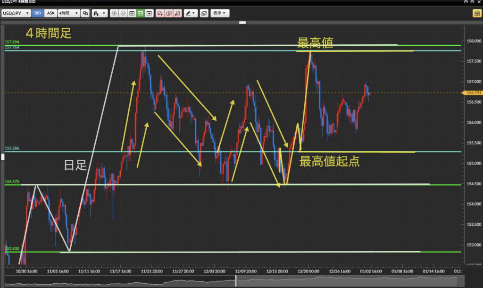This screenshot has width=483, height=288.
Task: Click the 156.731 current price label
Action: 473,93
